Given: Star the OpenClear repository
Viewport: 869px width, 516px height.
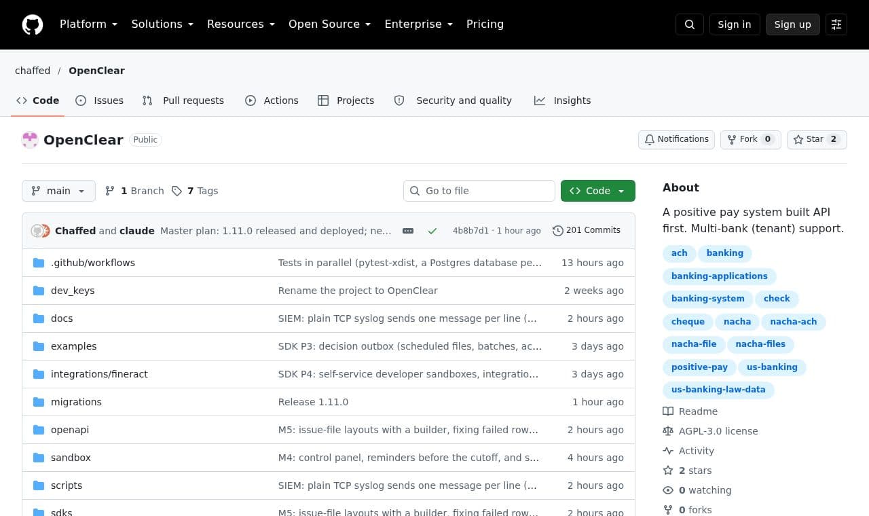Looking at the screenshot, I should tap(817, 140).
